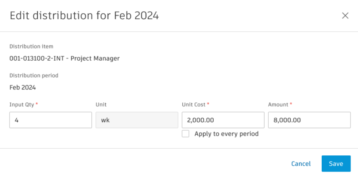Screen dimensions: 358x177
Task: Click the red asterisk beside Amount
Action: tap(292, 104)
